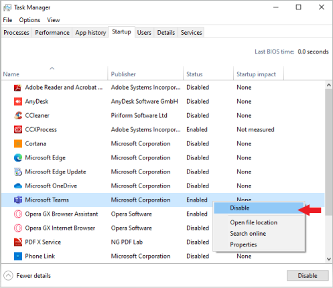Image resolution: width=333 pixels, height=288 pixels.
Task: Click the Cortana orange icon
Action: 18,144
